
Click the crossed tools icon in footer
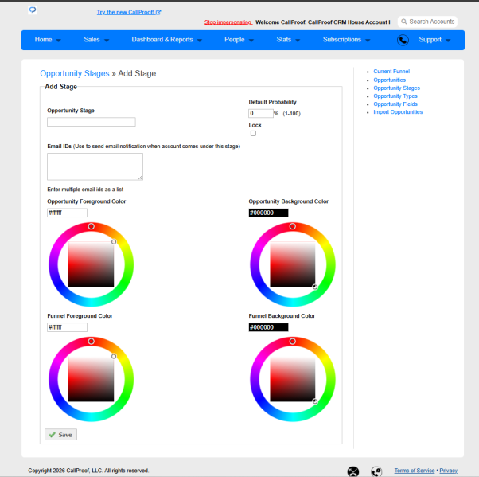pos(353,471)
